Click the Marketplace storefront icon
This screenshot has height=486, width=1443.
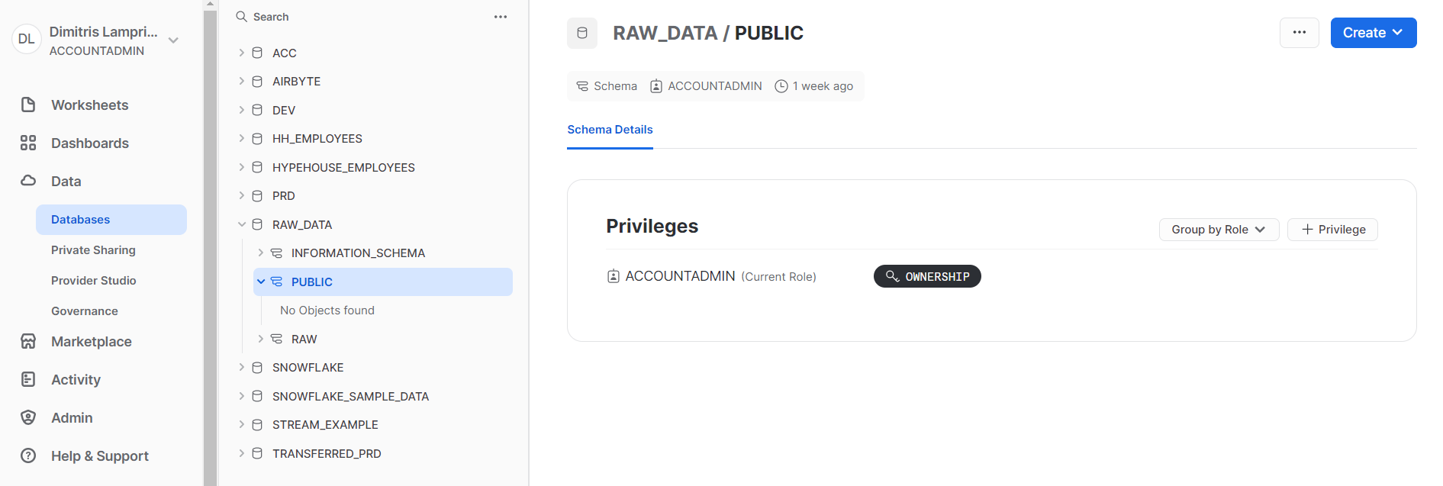pos(28,342)
